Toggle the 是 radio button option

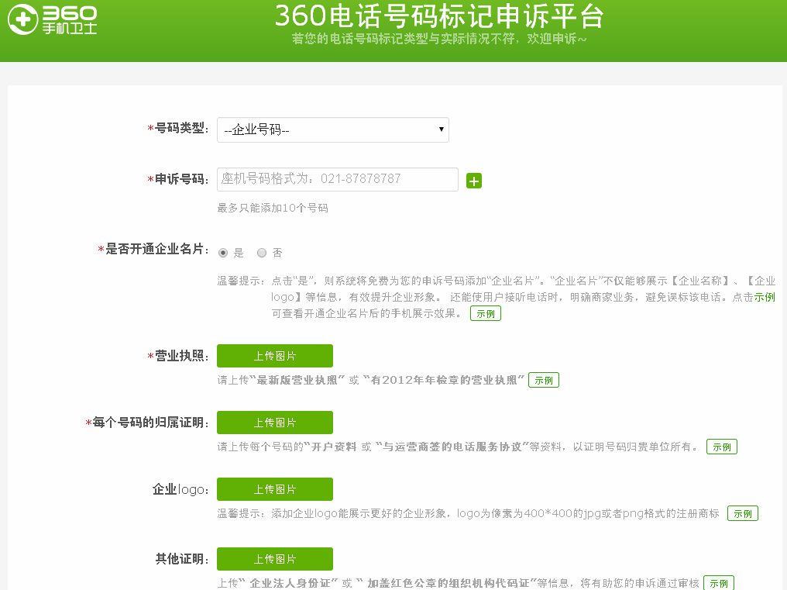(223, 253)
